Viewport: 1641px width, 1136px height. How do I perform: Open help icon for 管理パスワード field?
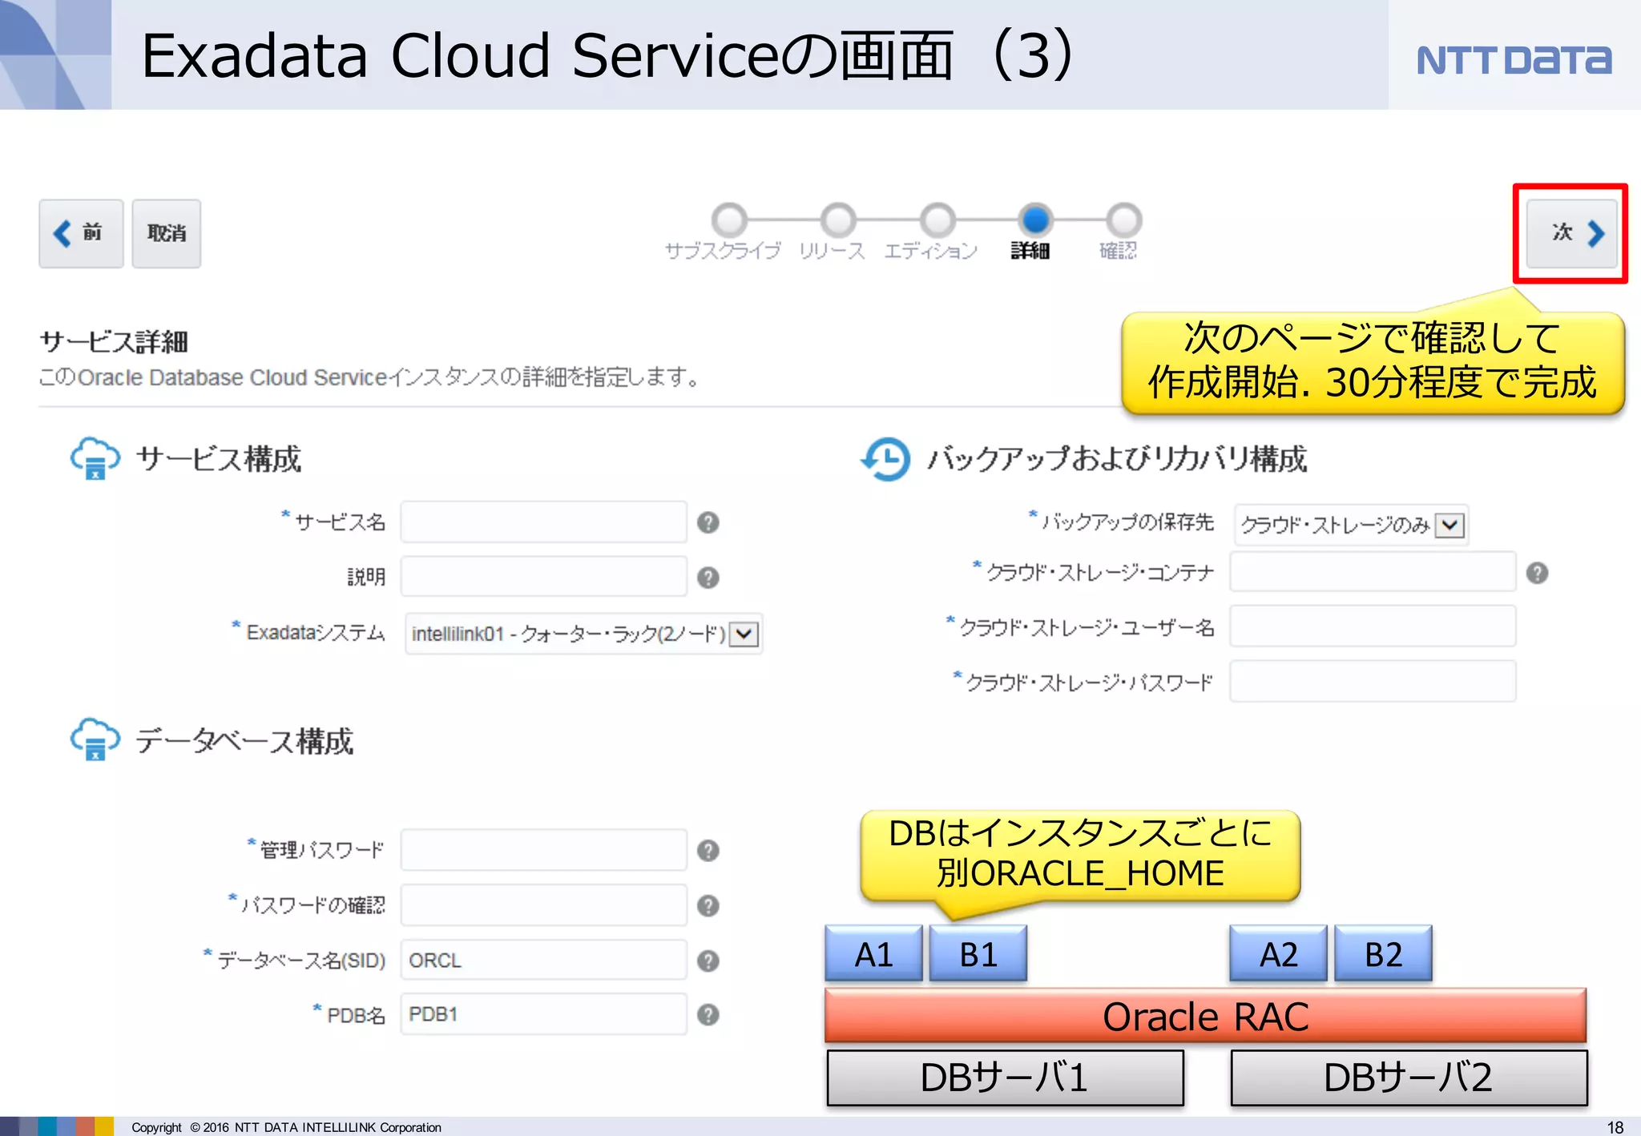click(708, 851)
